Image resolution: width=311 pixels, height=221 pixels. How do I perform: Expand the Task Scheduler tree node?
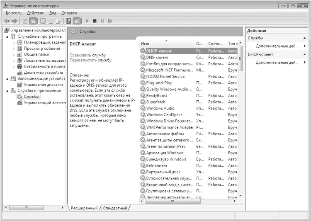[x=14, y=42]
